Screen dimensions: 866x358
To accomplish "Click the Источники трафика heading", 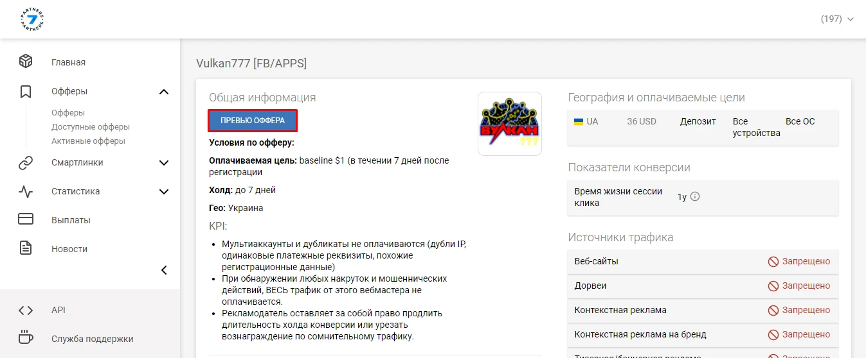I will click(x=621, y=237).
